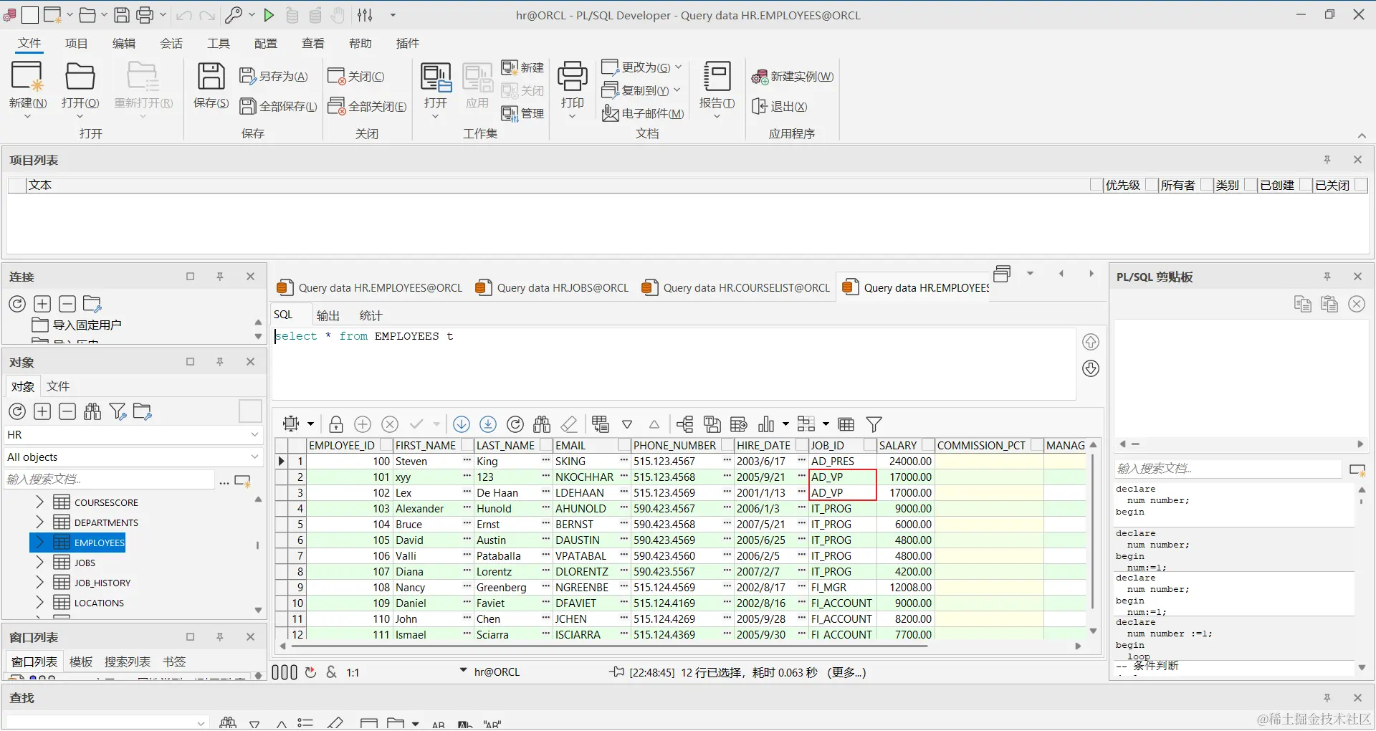Fetch next page with single down-arrow icon

pos(462,424)
